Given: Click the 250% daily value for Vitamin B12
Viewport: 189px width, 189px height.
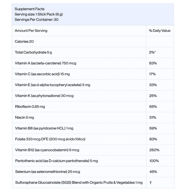Looking at the screenshot, I should pos(154,150).
